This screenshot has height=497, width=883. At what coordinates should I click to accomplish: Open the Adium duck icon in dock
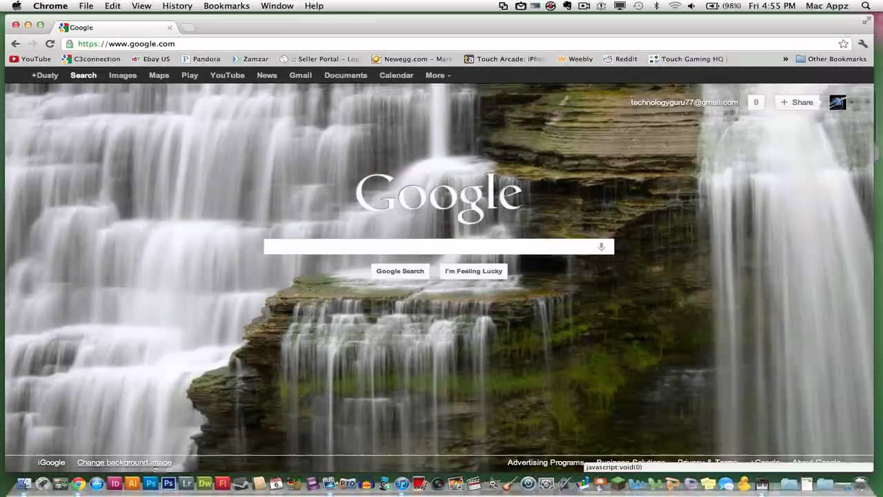[744, 484]
